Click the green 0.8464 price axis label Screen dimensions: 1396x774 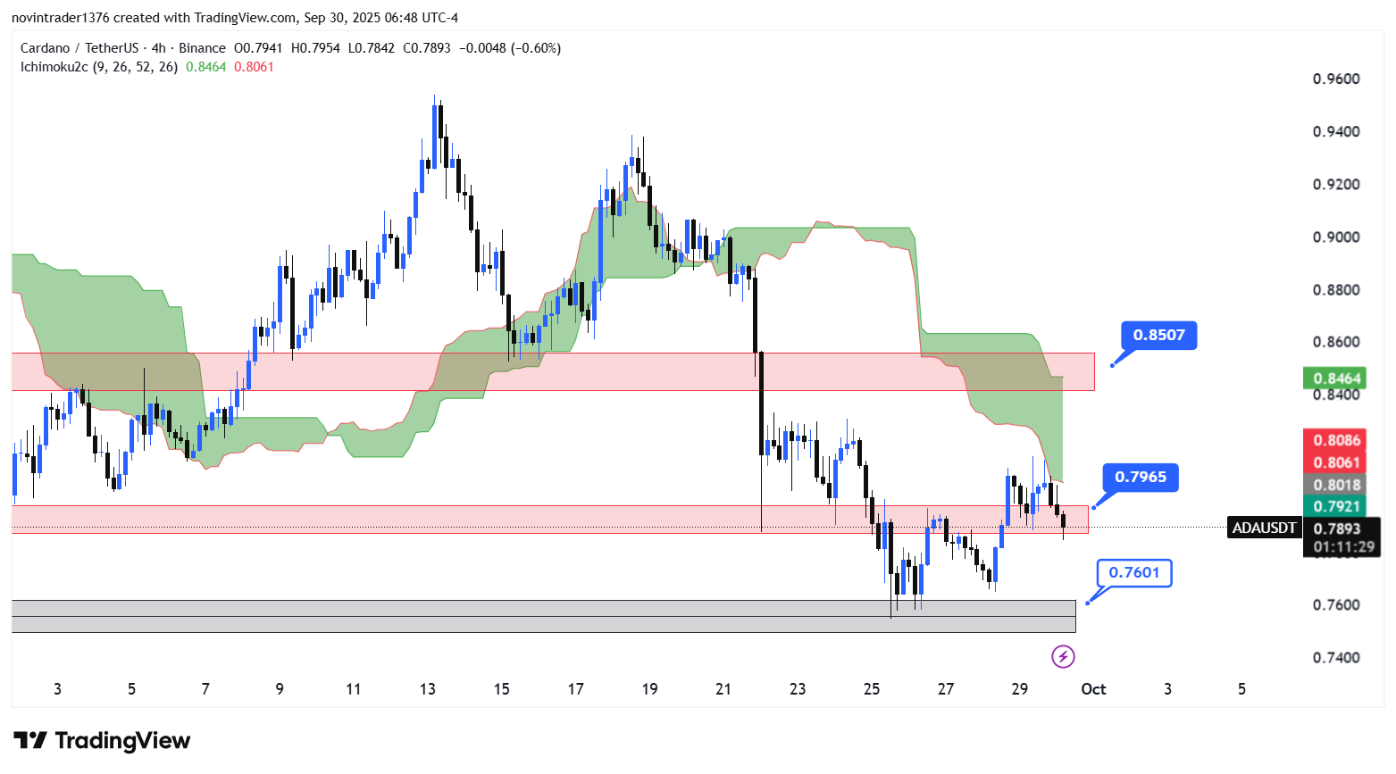click(1336, 379)
